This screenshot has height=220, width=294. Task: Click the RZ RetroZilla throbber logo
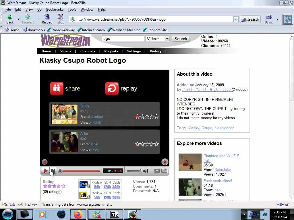tap(287, 19)
